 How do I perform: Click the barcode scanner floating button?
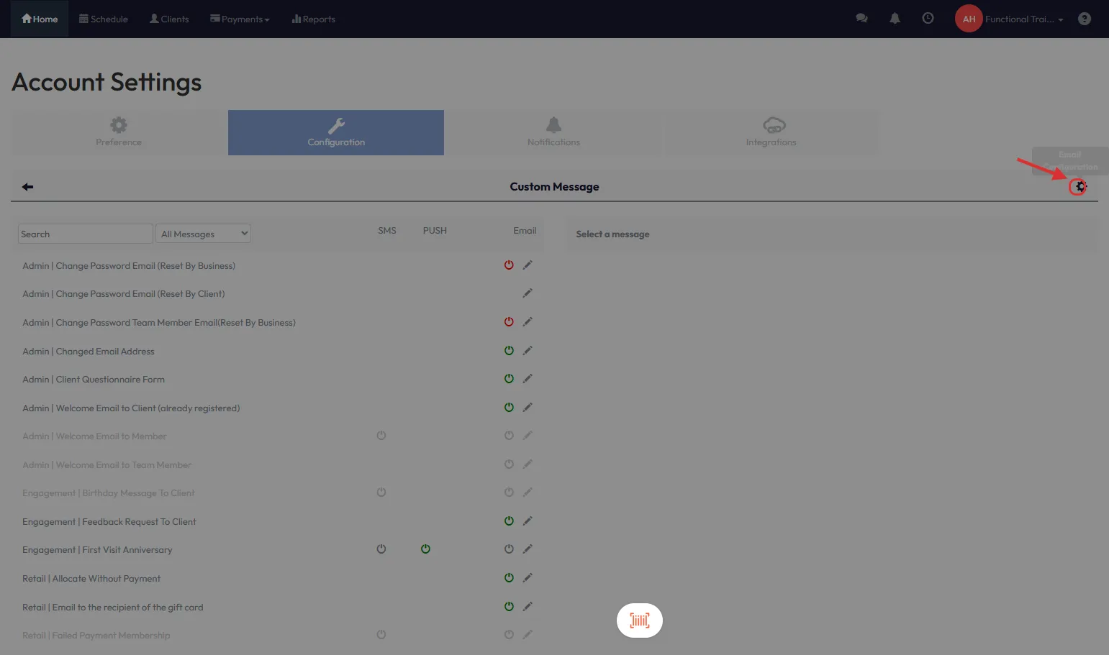(639, 620)
